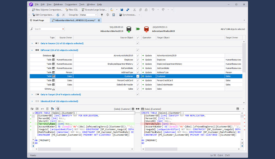Click the diff pane layout icon
Viewport: 275px width, 159px height.
[x=238, y=109]
